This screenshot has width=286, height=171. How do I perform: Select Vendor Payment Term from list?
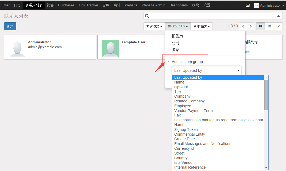tap(194, 111)
